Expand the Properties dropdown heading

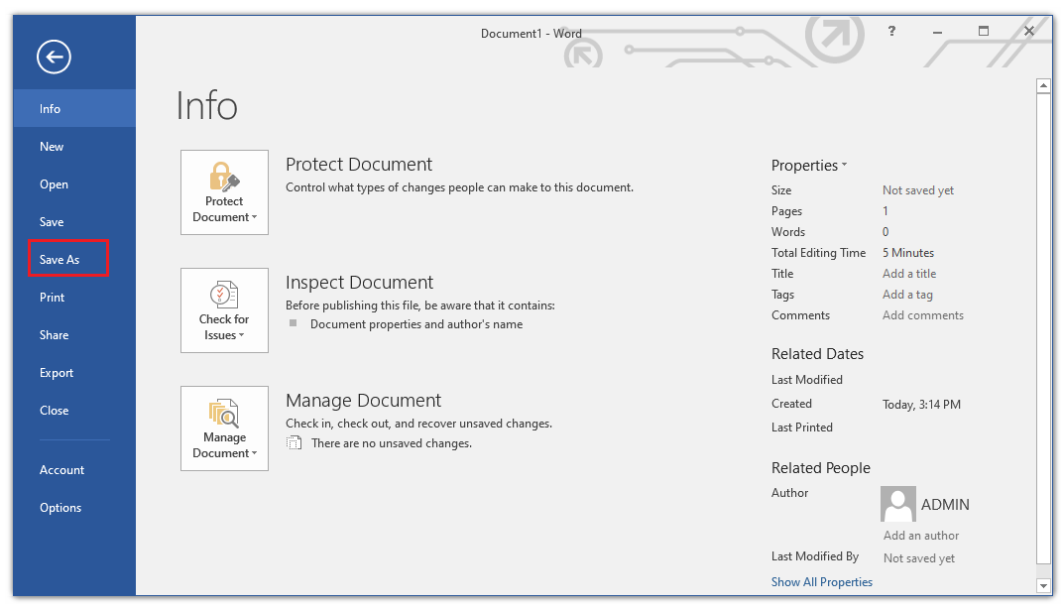point(809,166)
